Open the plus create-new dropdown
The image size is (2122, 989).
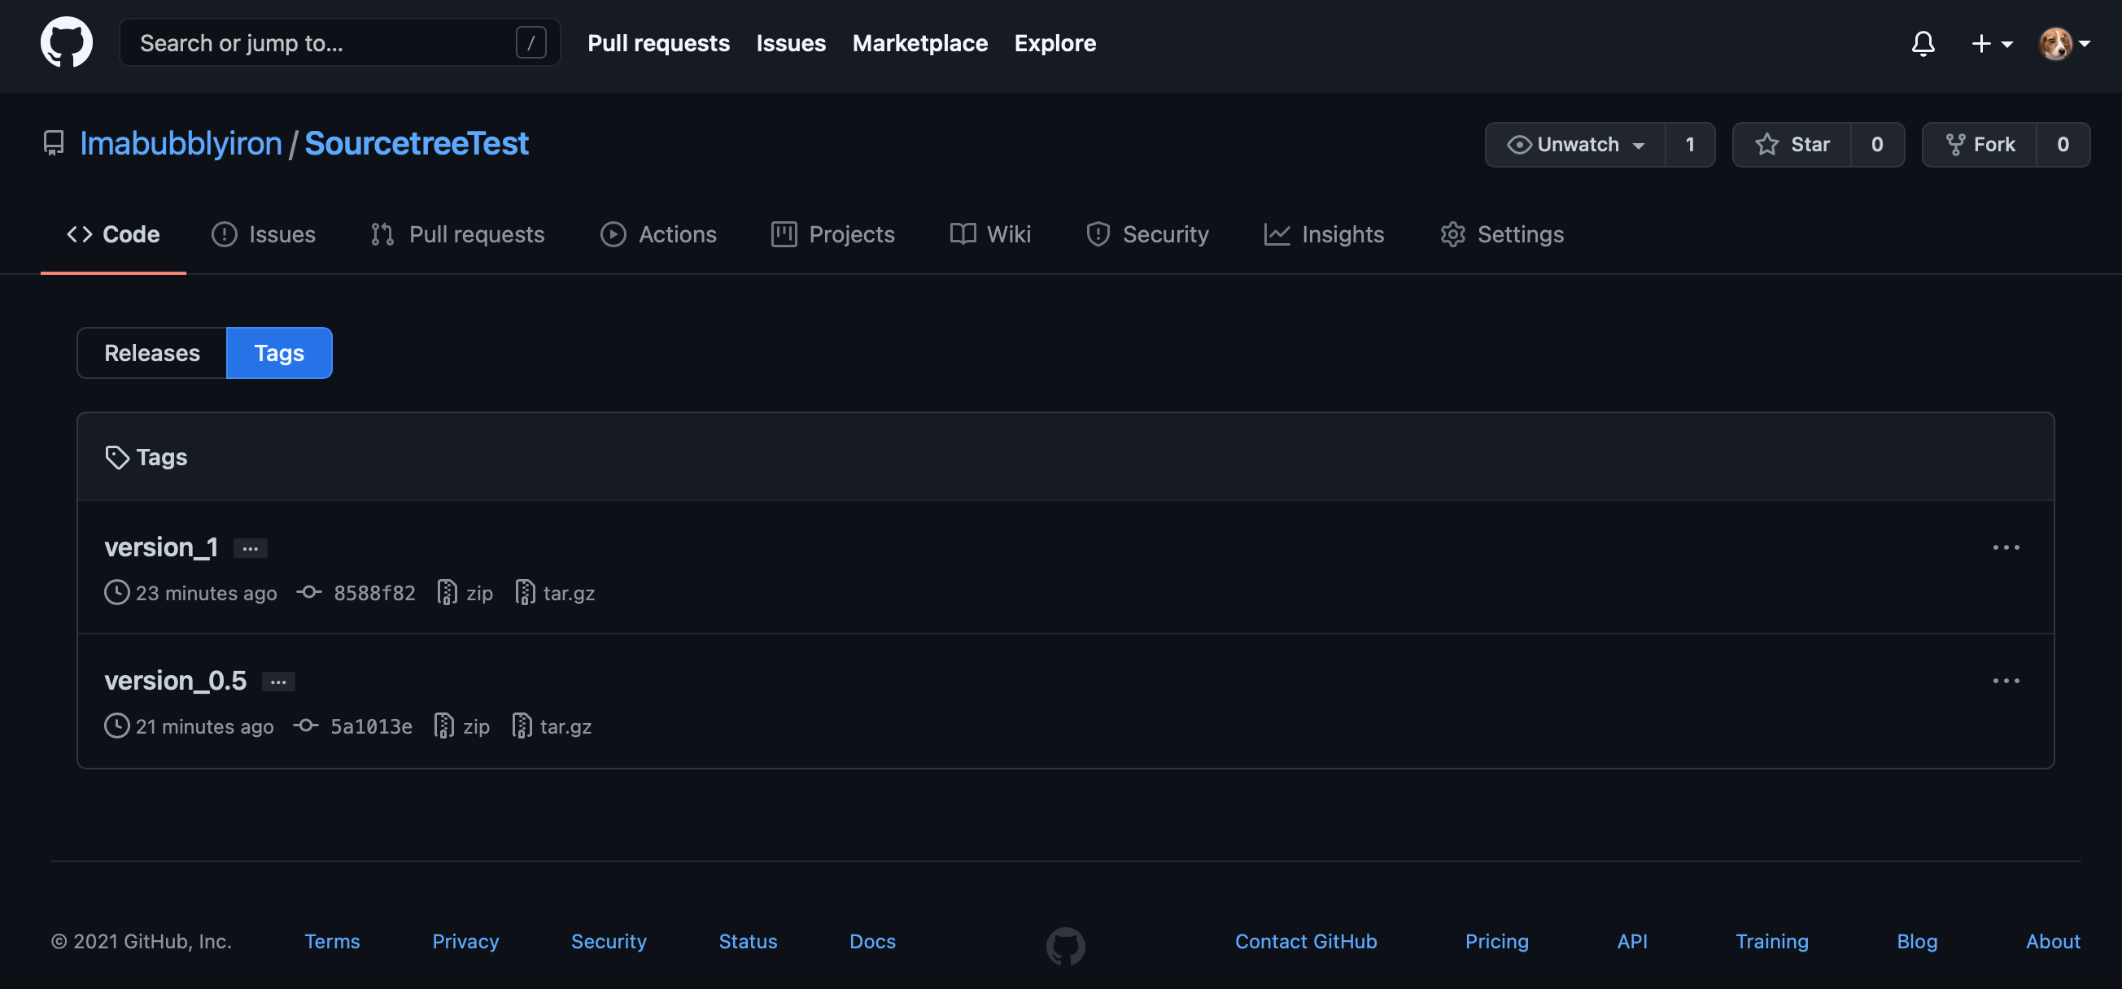(1991, 43)
